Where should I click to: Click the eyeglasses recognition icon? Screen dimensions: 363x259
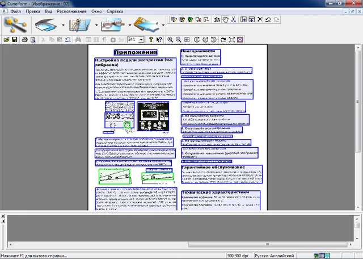[113, 25]
